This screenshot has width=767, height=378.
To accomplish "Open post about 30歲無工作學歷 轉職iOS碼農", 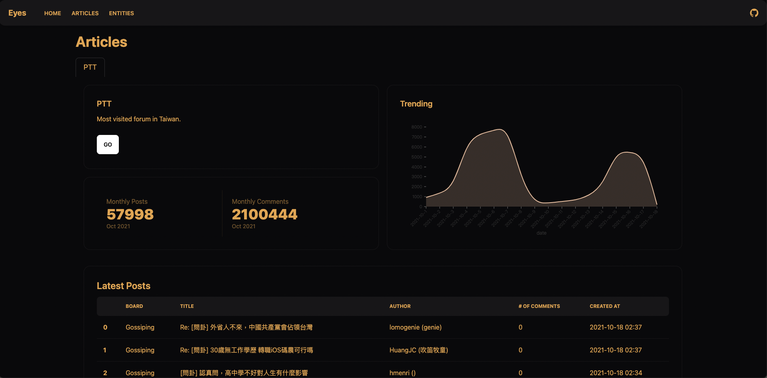I will click(246, 350).
